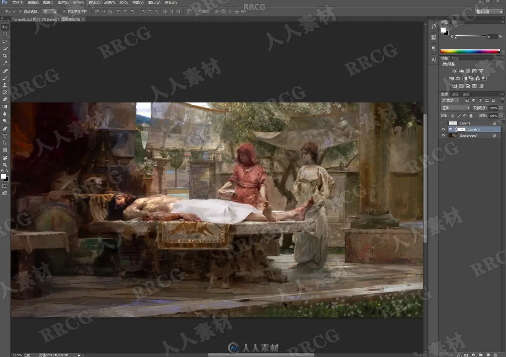This screenshot has width=506, height=357.
Task: Show the Layer 9 layer
Action: (443, 123)
